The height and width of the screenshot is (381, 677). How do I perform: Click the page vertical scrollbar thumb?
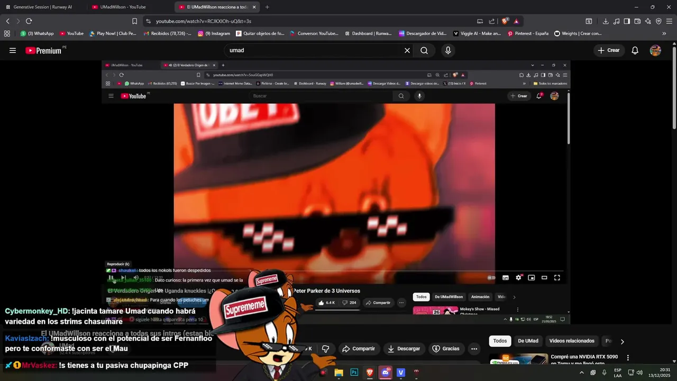pos(674,87)
